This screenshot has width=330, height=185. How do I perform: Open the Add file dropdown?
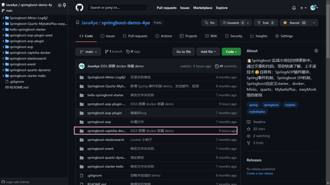point(208,52)
